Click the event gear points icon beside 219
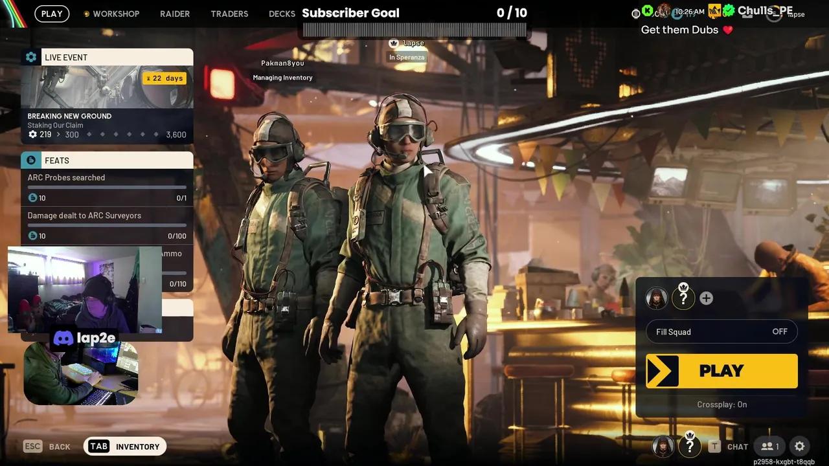Image resolution: width=829 pixels, height=466 pixels. [32, 135]
